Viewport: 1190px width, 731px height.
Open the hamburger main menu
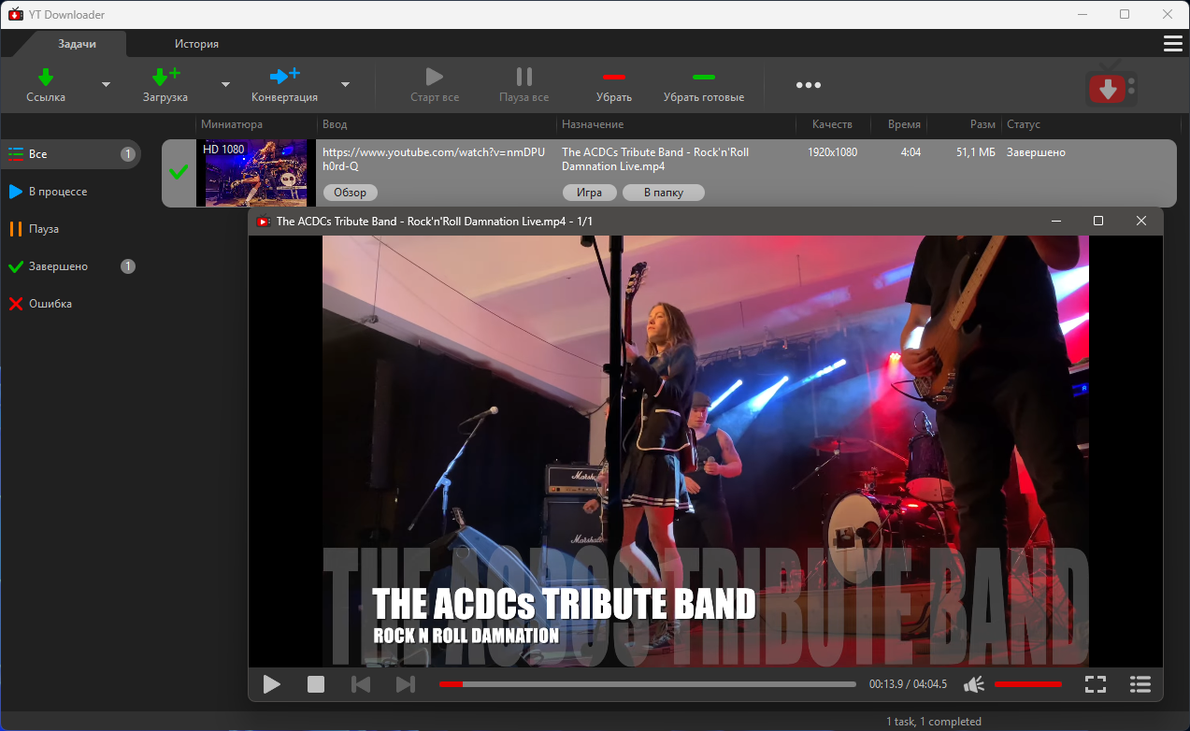(x=1172, y=44)
